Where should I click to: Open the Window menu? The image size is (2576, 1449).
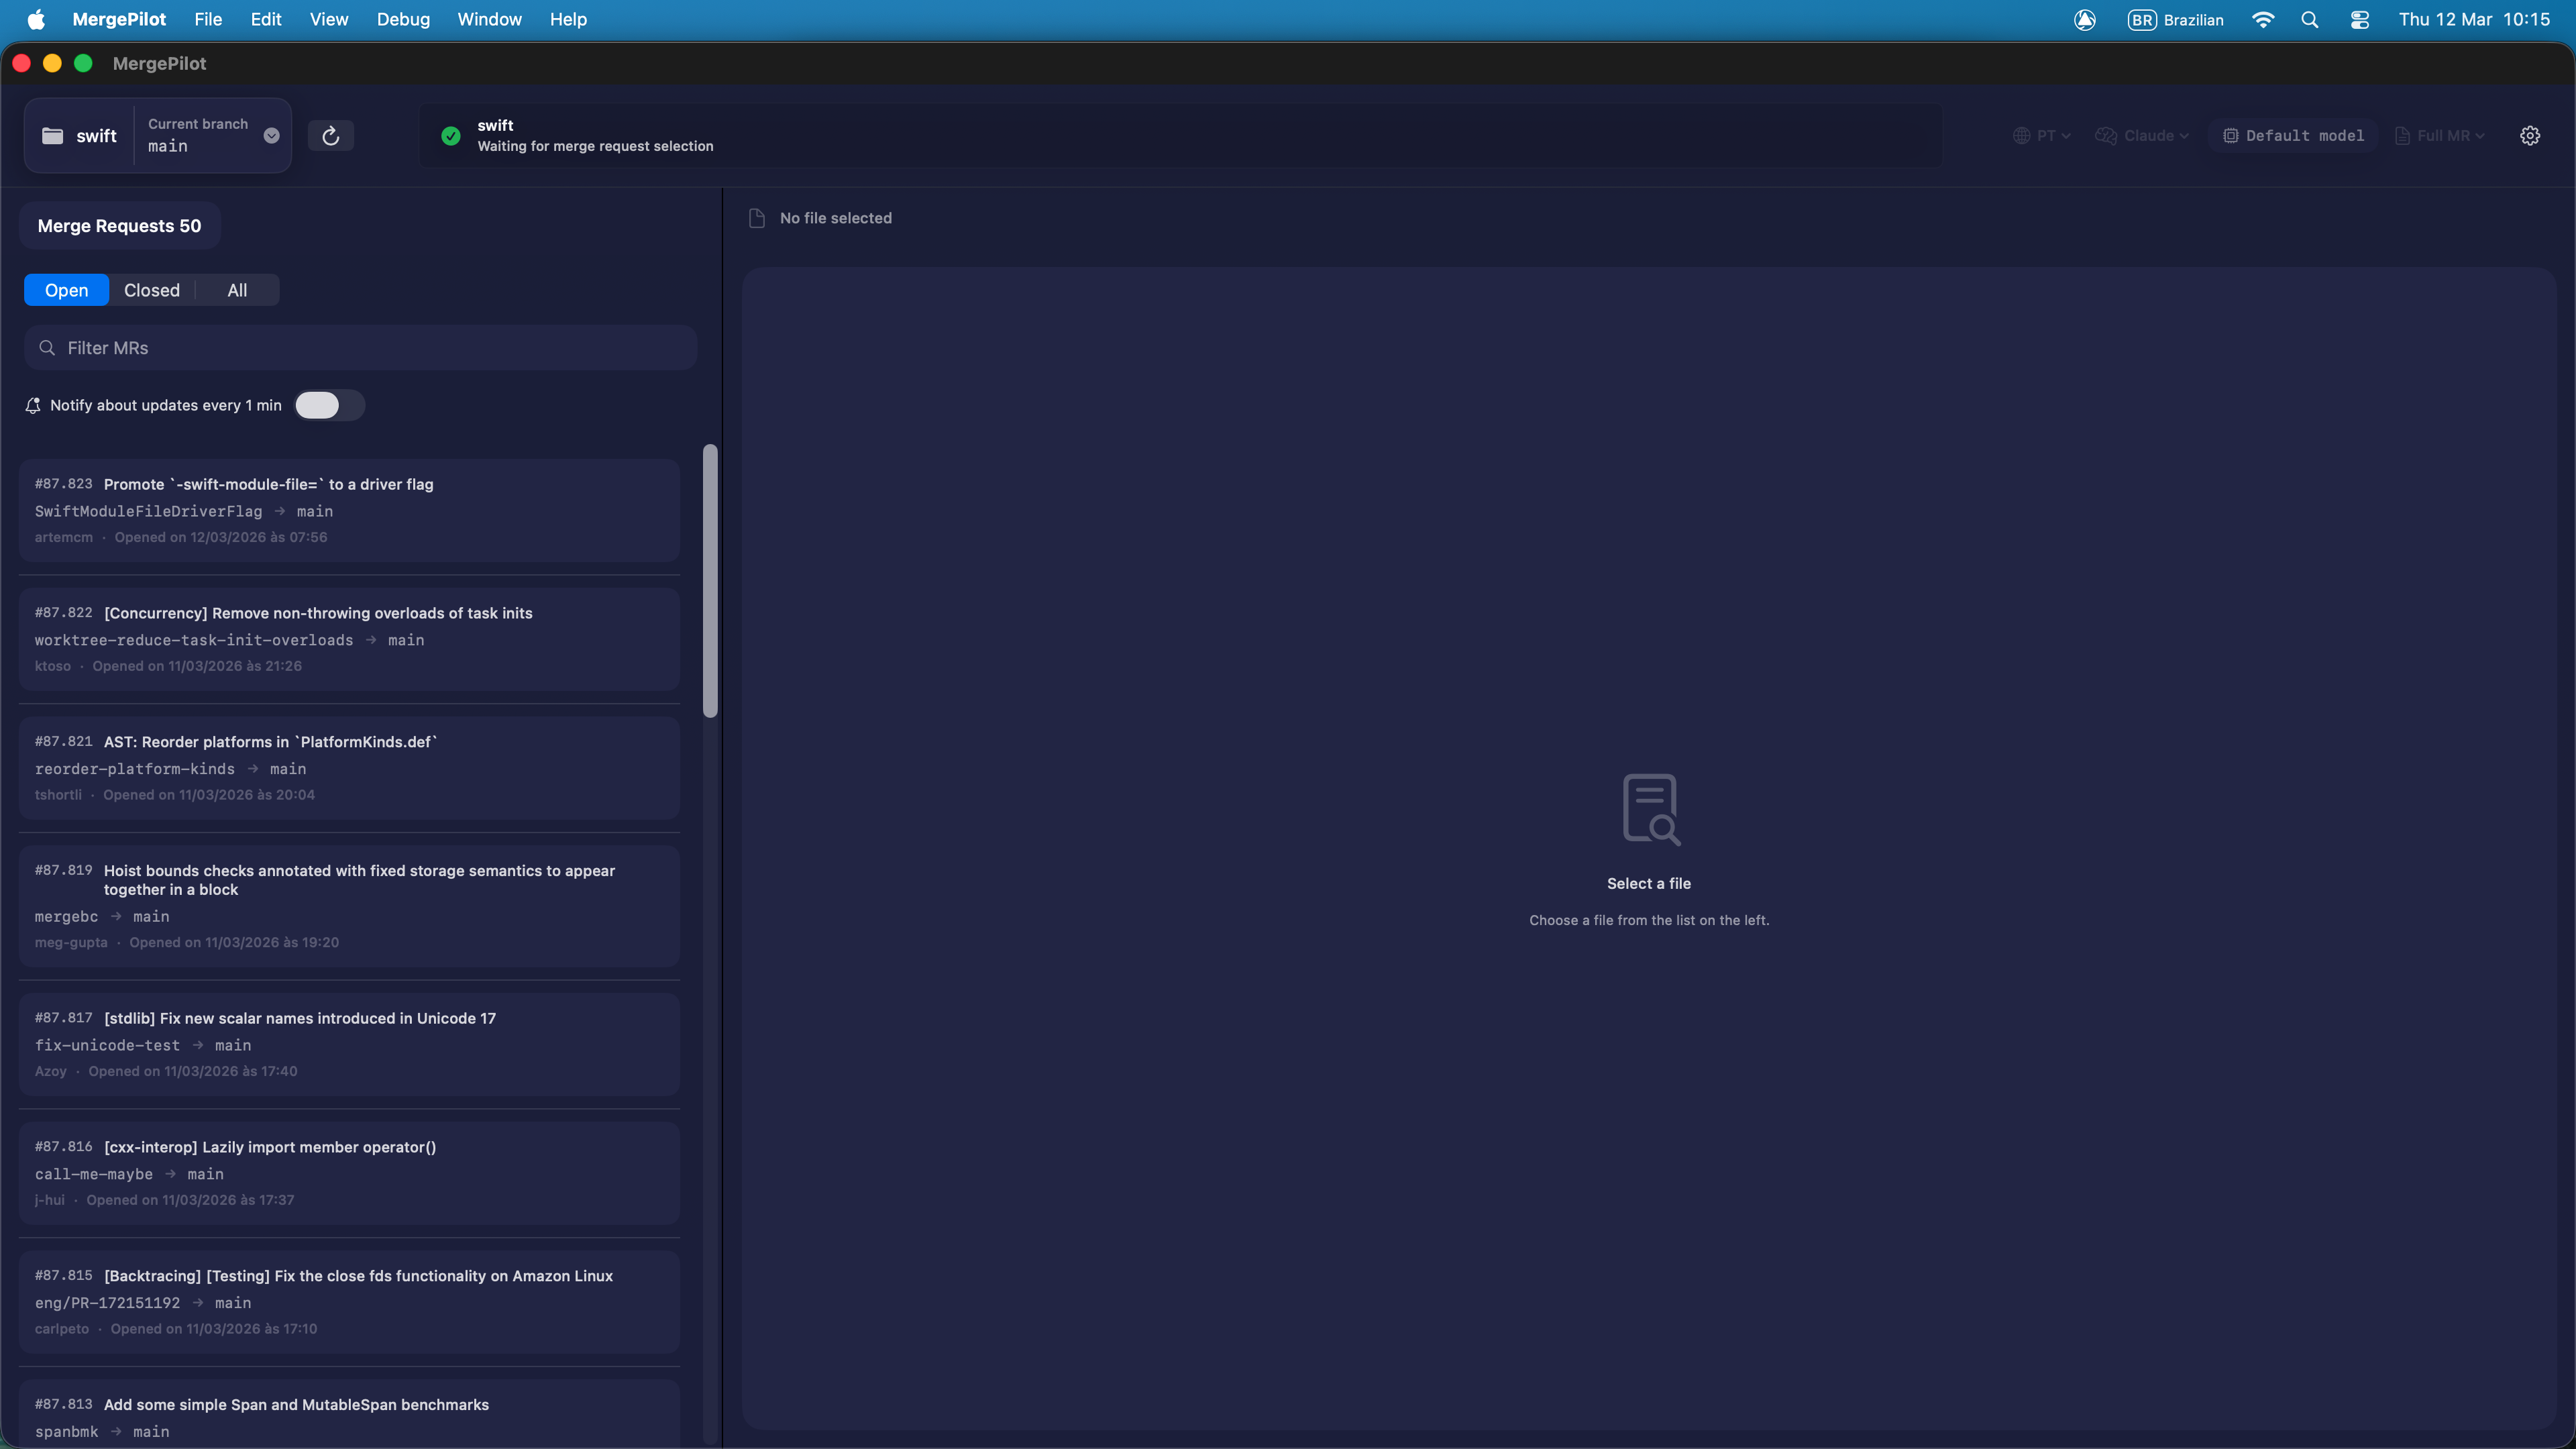tap(489, 19)
